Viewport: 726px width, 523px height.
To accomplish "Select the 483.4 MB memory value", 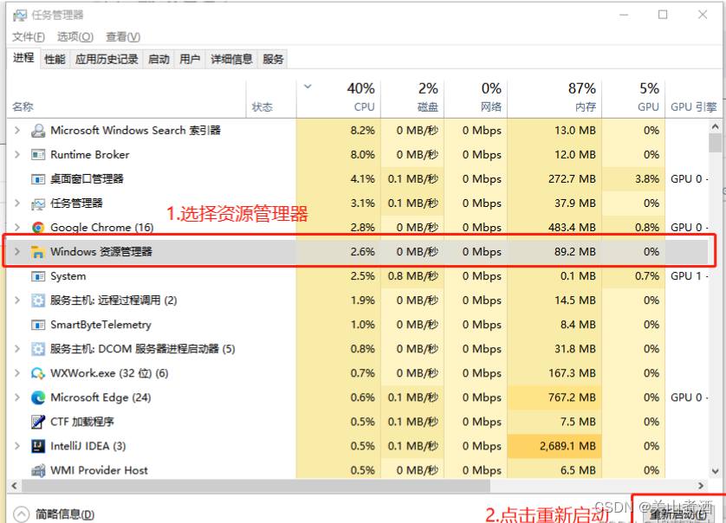I will pyautogui.click(x=573, y=227).
